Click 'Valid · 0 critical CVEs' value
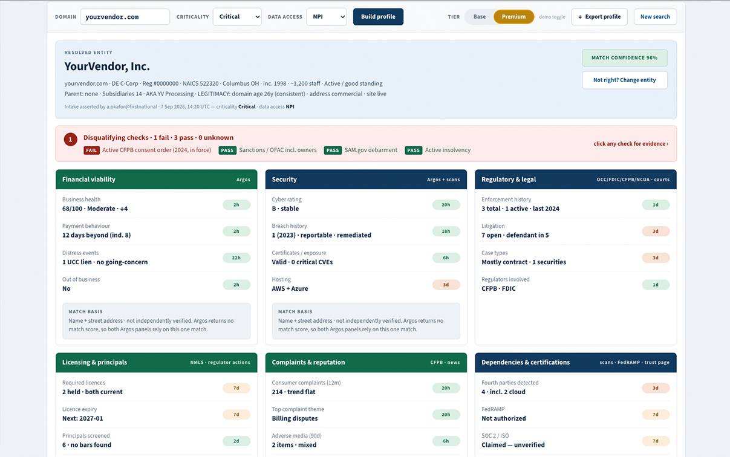The width and height of the screenshot is (730, 457). tap(302, 262)
